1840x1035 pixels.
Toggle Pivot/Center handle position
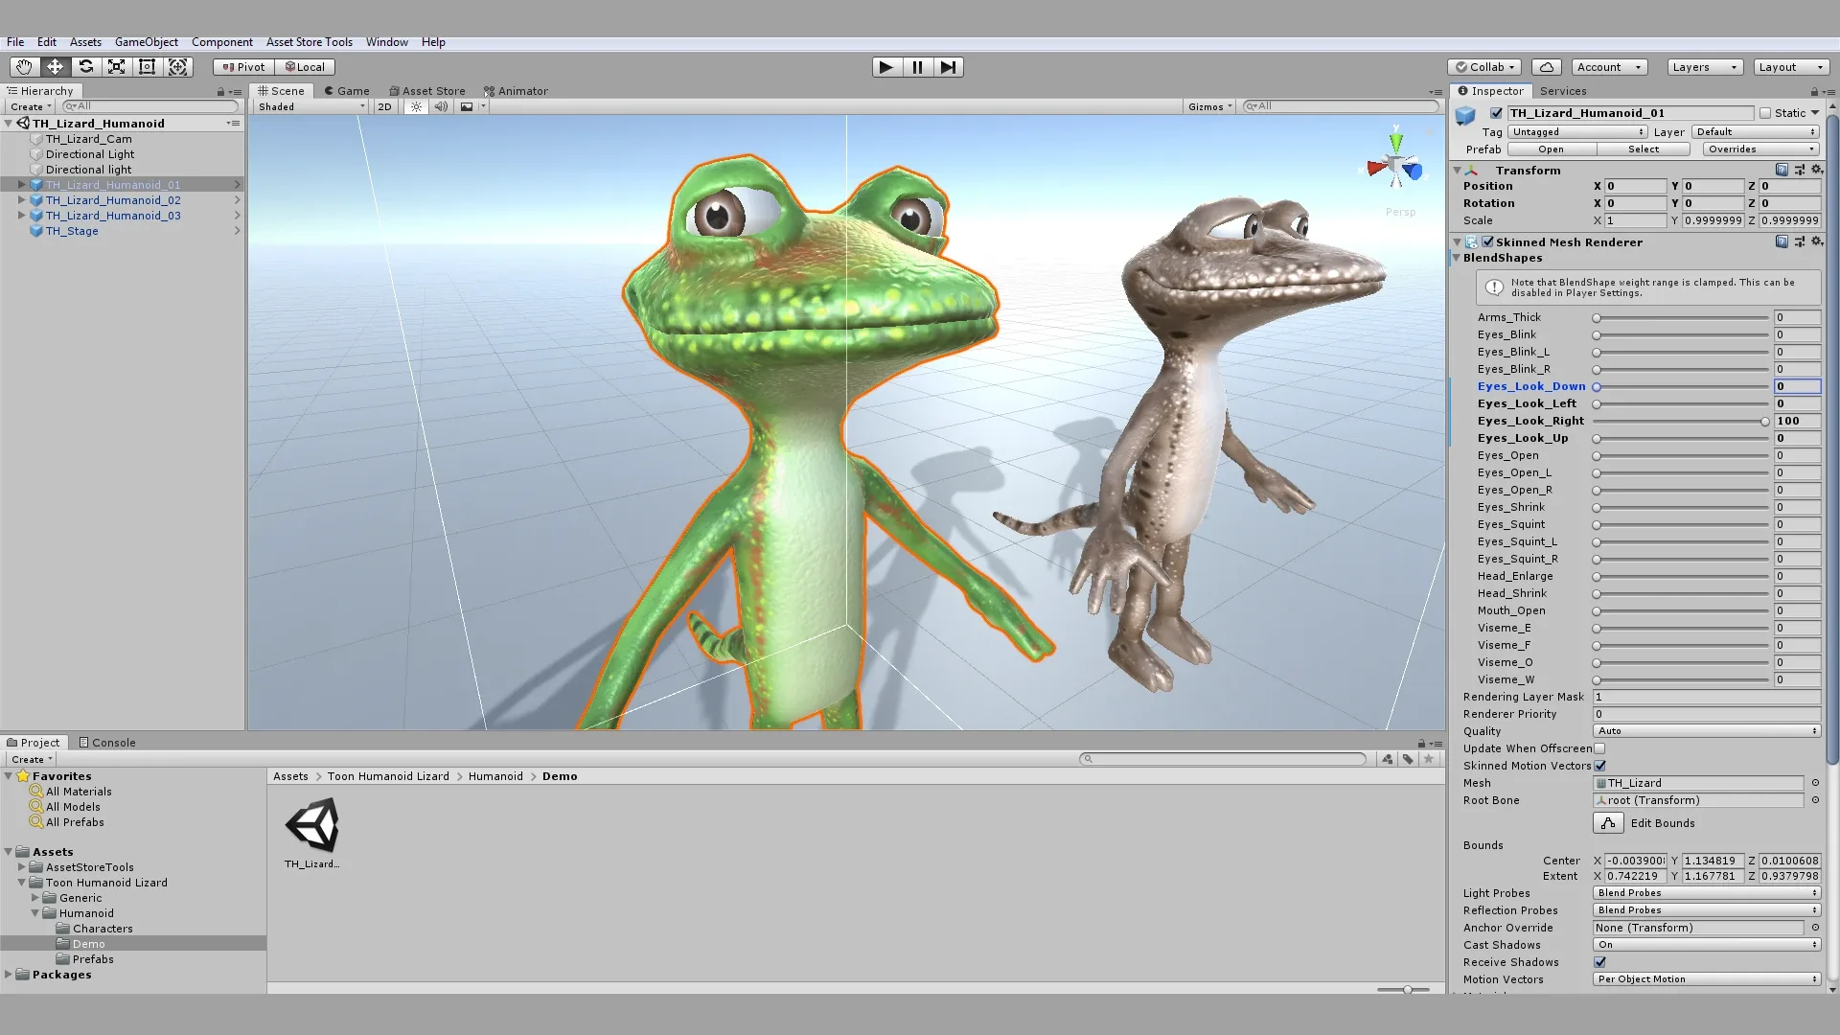click(x=244, y=67)
